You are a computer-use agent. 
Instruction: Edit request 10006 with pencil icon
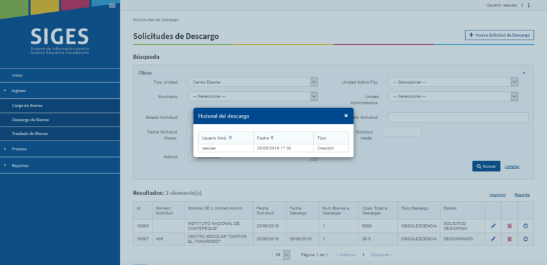(493, 226)
